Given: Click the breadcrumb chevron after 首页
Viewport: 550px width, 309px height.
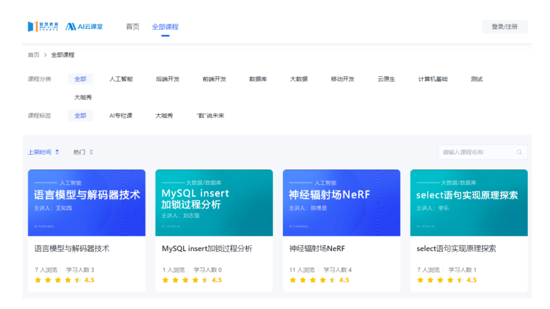Looking at the screenshot, I should coord(45,55).
